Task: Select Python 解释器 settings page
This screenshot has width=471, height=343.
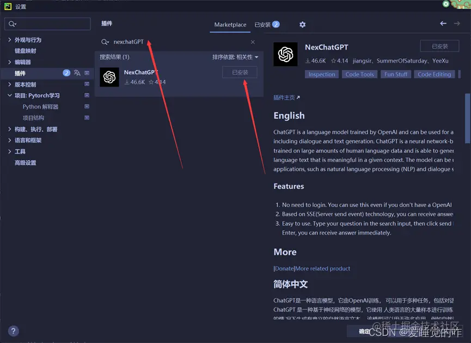Action: [40, 107]
